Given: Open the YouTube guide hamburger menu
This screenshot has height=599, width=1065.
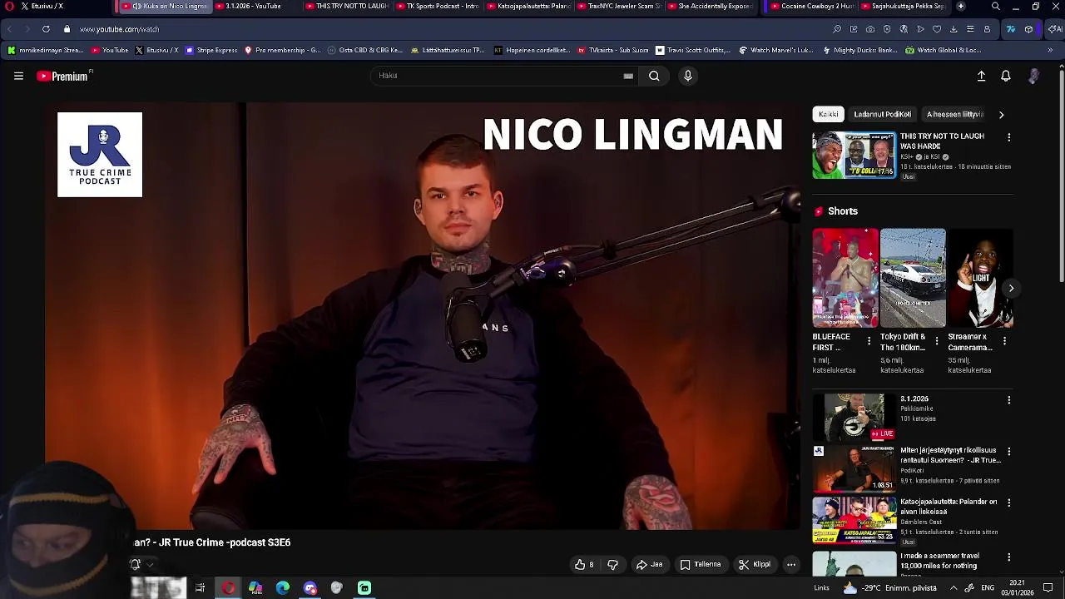Looking at the screenshot, I should click(18, 76).
